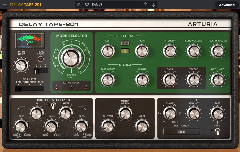Click the Flutter knob
Image resolution: width=240 pixels, height=152 pixels.
[108, 126]
